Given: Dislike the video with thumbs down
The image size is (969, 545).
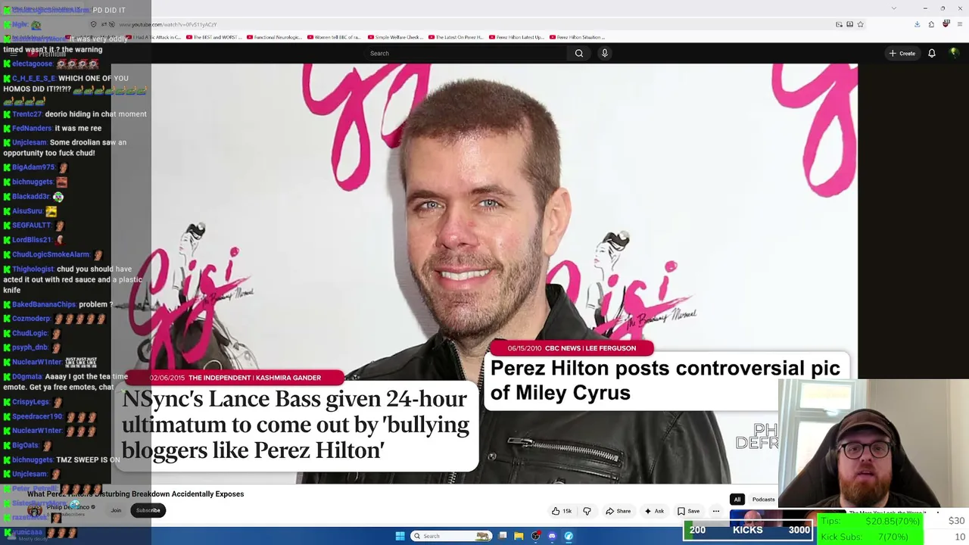Looking at the screenshot, I should pos(587,511).
